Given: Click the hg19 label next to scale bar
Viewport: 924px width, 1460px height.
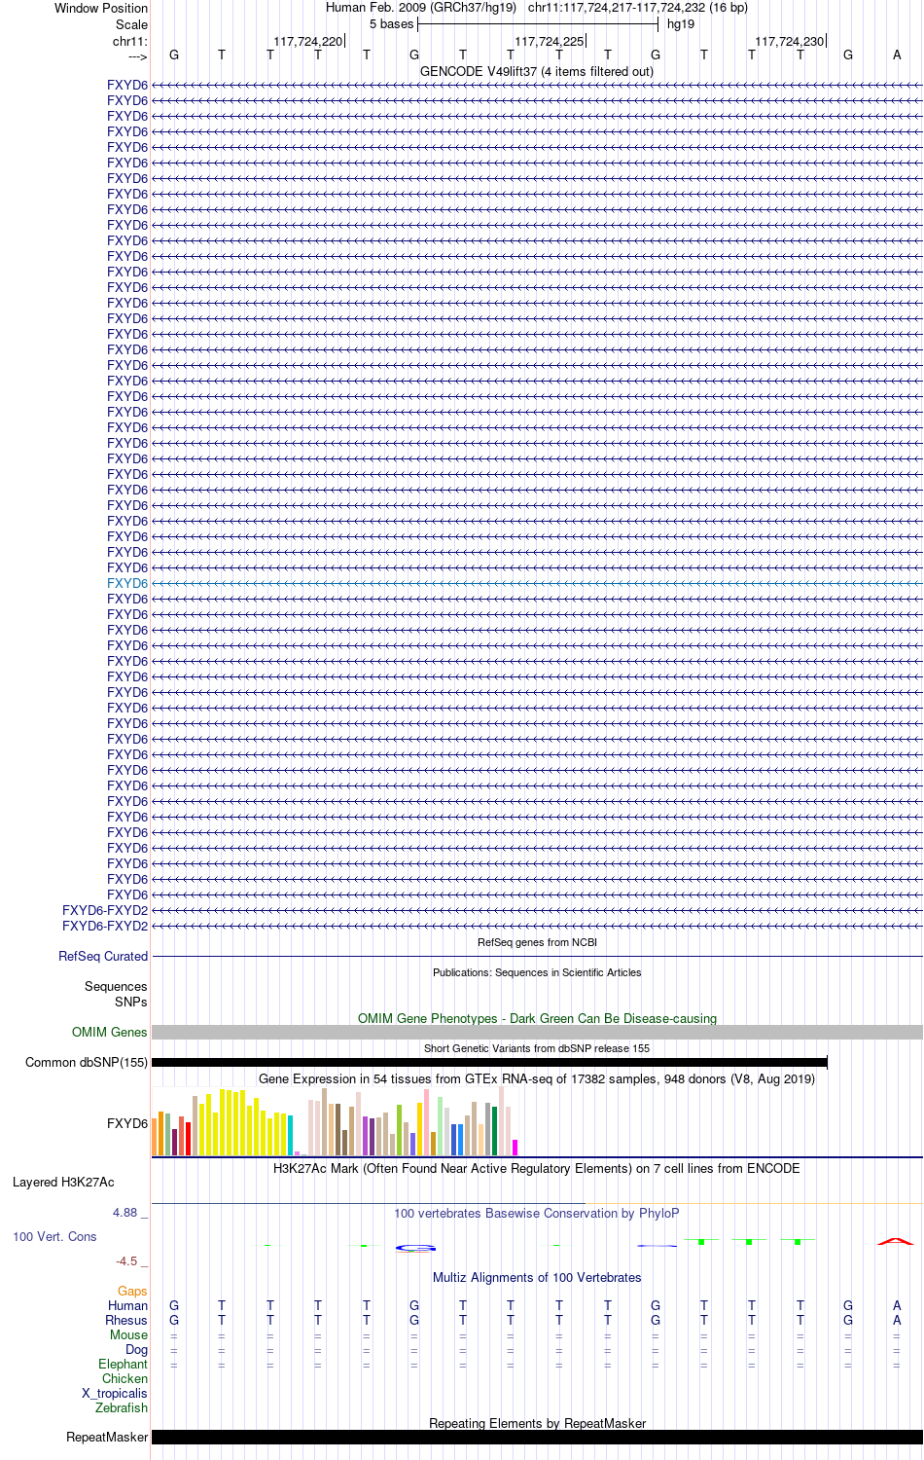Looking at the screenshot, I should (681, 24).
